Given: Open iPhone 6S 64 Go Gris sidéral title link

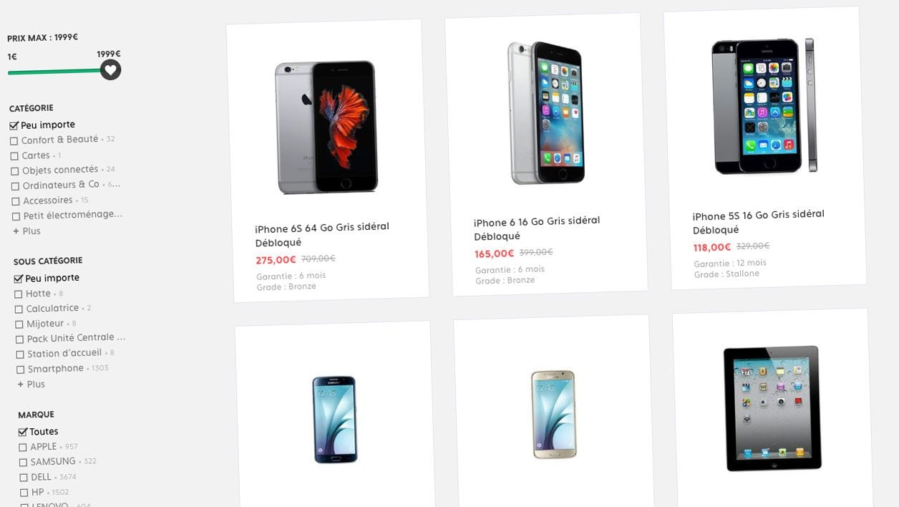Looking at the screenshot, I should [322, 235].
